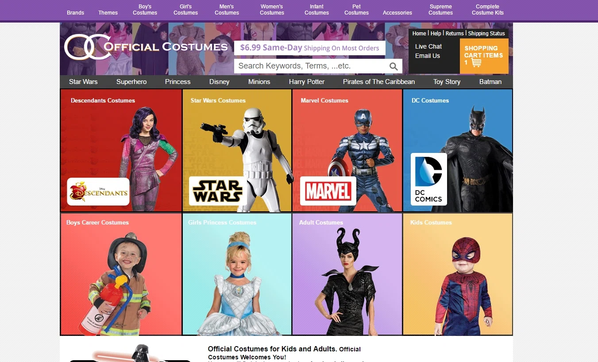Click the Email Us link
This screenshot has width=598, height=362.
(x=428, y=56)
